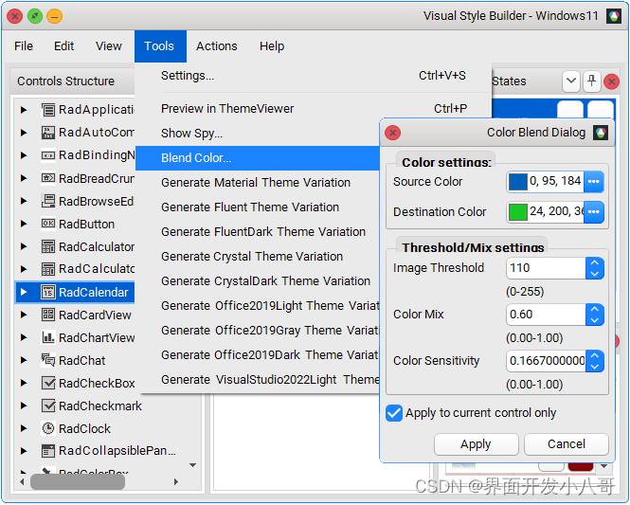The width and height of the screenshot is (630, 505).
Task: Expand the RadCheckBox node
Action: coord(24,383)
